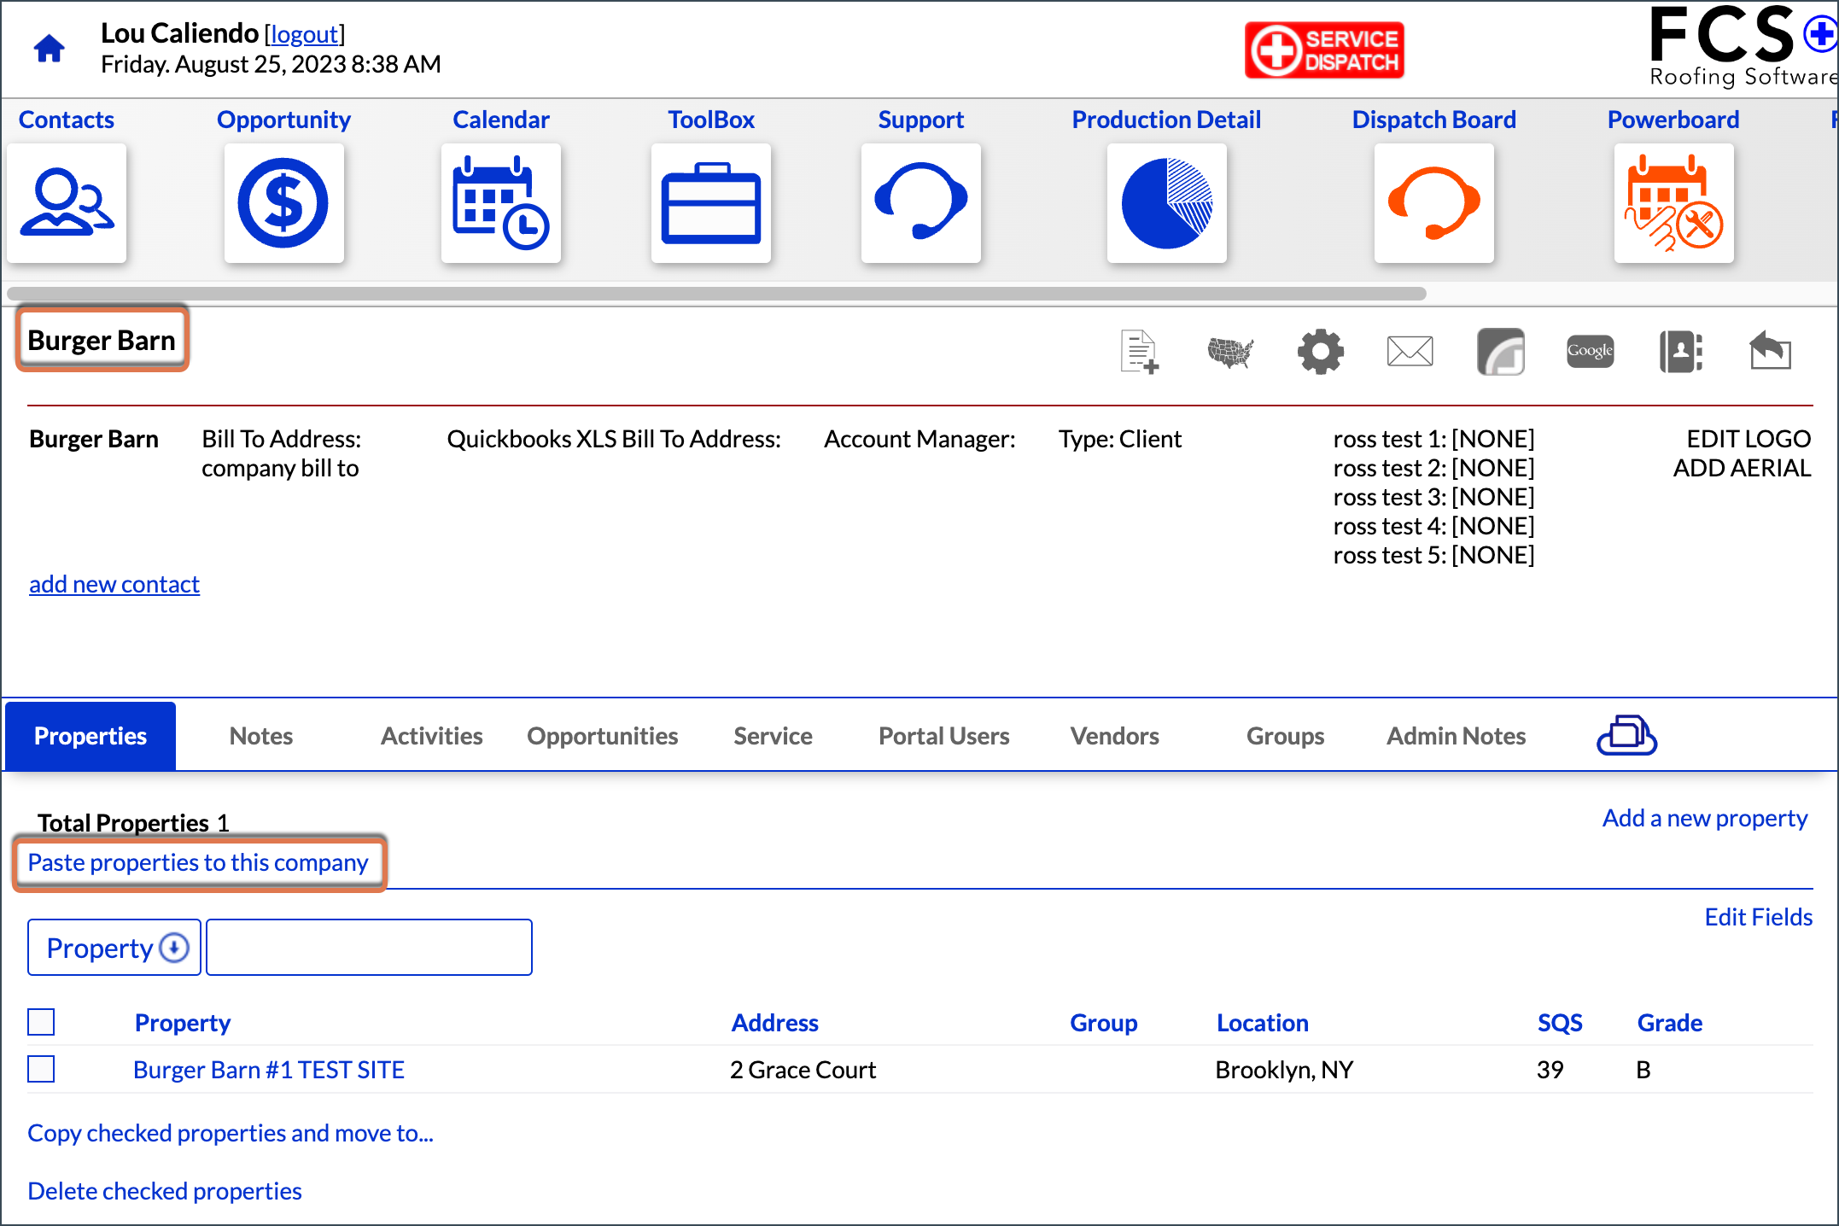Click the gray curved-arc icon
This screenshot has height=1226, width=1839.
[1501, 351]
